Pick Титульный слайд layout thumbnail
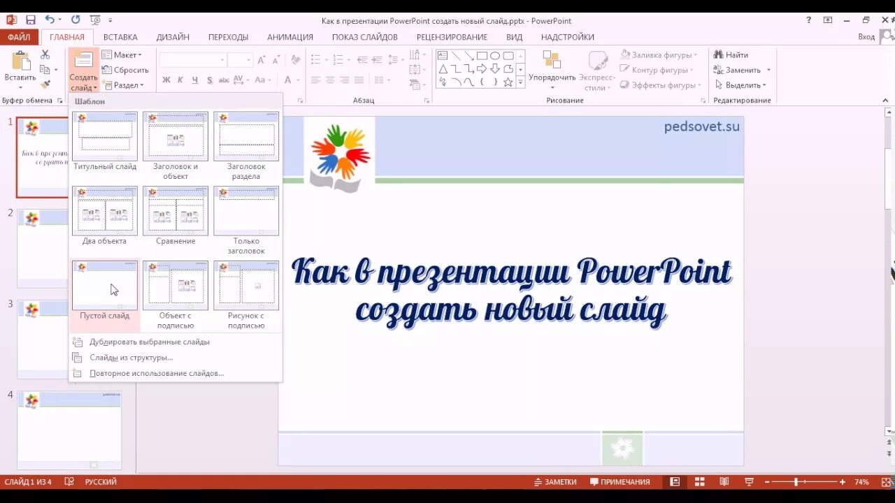Viewport: 895px width, 503px height. 105,136
